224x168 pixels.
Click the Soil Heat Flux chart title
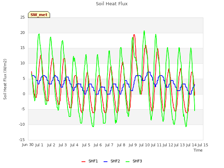pos(112,4)
